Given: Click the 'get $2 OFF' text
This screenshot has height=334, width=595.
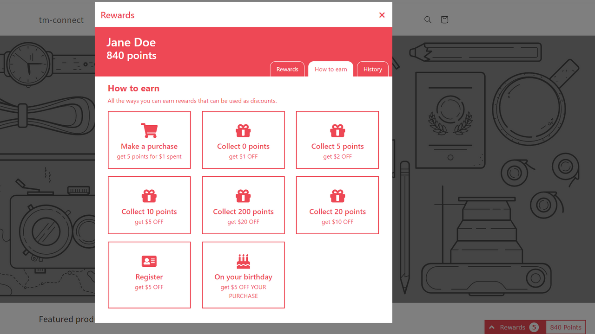Looking at the screenshot, I should (x=337, y=157).
